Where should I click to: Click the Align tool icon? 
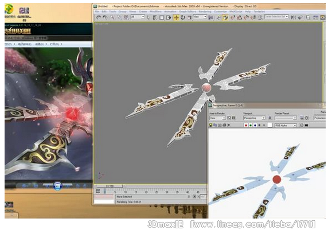pyautogui.click(x=300, y=18)
